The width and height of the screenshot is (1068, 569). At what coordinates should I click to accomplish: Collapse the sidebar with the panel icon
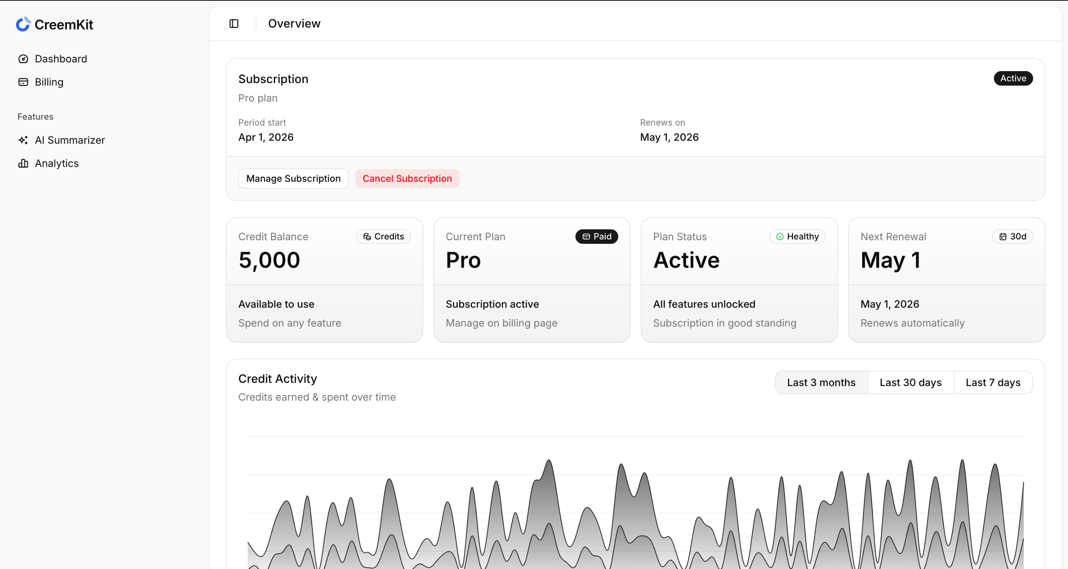pos(233,24)
